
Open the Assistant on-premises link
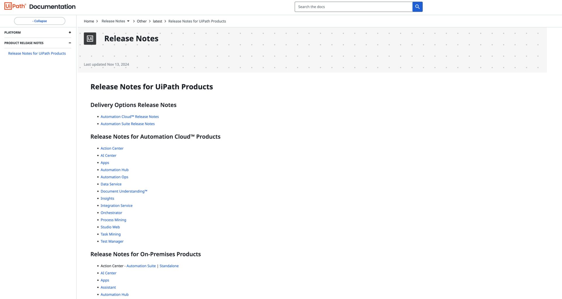tap(108, 288)
